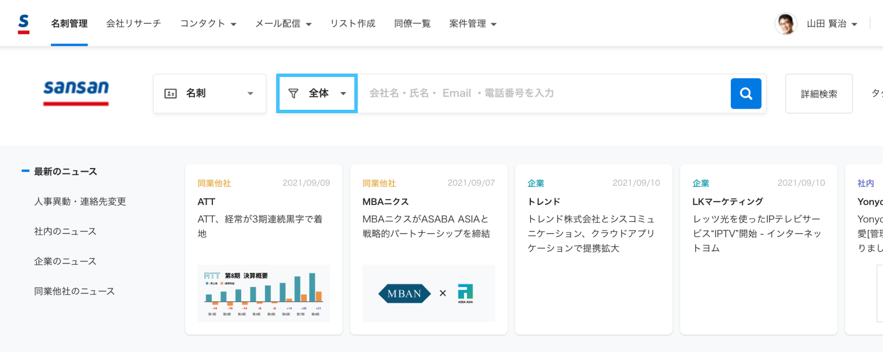
Task: Open the 同僚一覧 tab
Action: pos(413,24)
